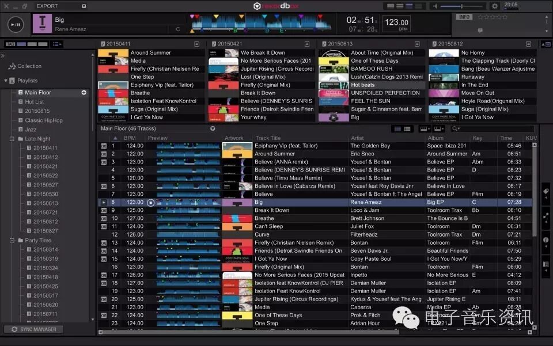Select playlist 20150613 under Late Night
Screen dimensions: 553x346
(x=46, y=203)
